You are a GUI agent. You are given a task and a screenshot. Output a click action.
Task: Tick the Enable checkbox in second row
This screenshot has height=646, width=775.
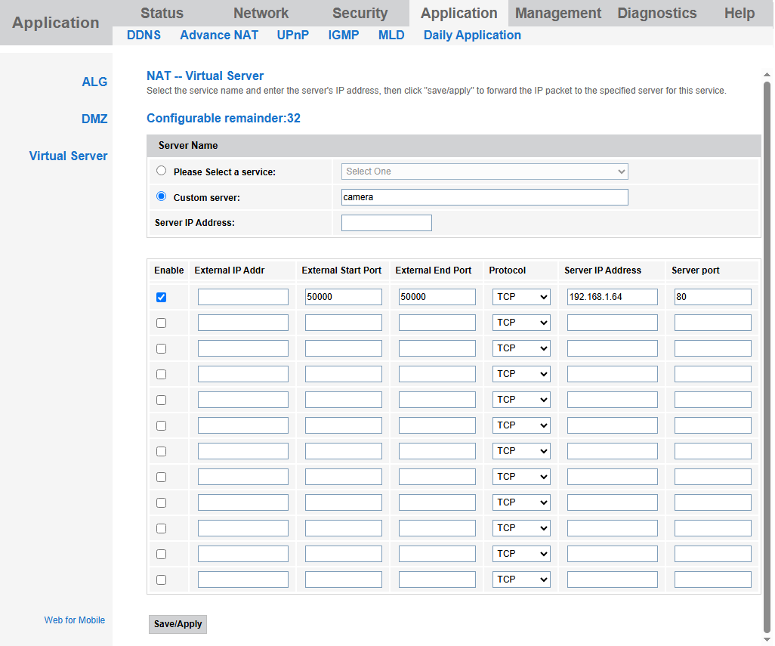tap(161, 323)
